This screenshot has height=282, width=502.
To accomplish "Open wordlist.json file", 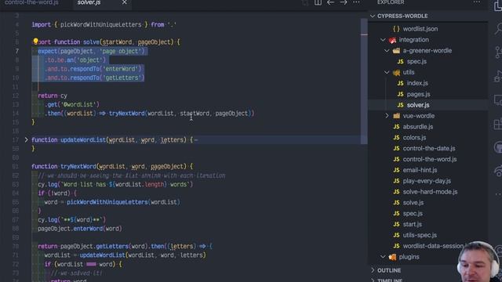I will pyautogui.click(x=420, y=29).
